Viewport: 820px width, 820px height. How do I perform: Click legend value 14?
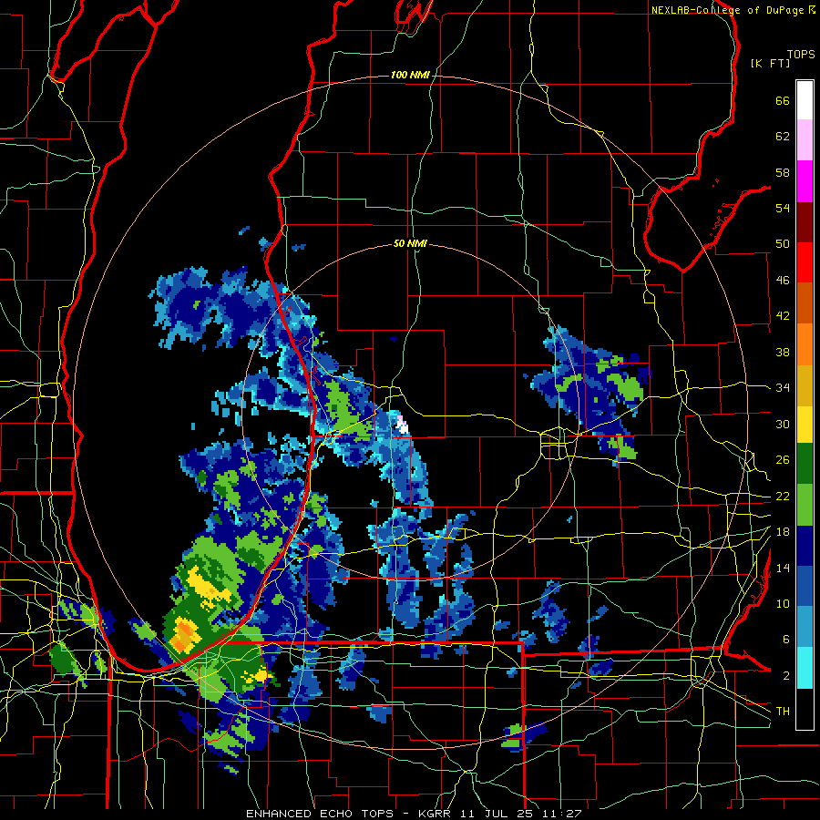click(783, 568)
